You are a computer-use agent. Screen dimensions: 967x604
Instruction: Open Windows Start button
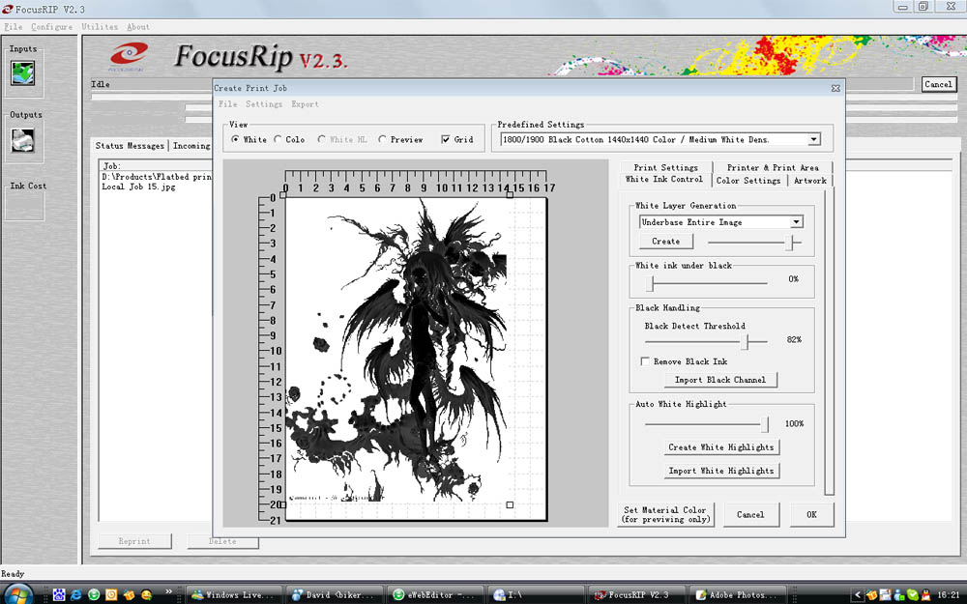pos(18,594)
